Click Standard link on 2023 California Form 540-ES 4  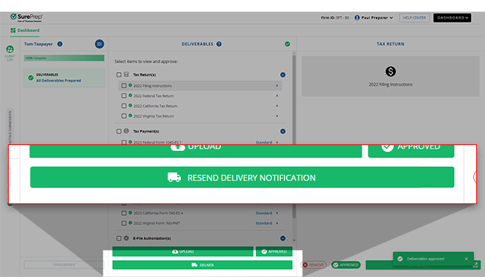[x=264, y=213]
